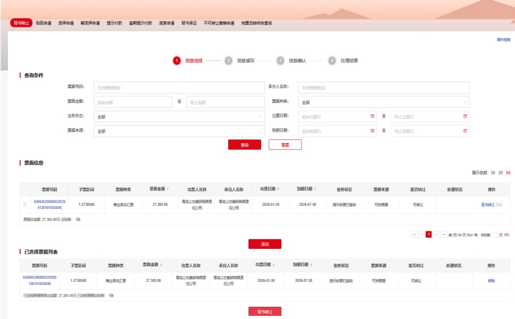Switch to the 贴现申请 tab
The image size is (515, 319).
[44, 23]
